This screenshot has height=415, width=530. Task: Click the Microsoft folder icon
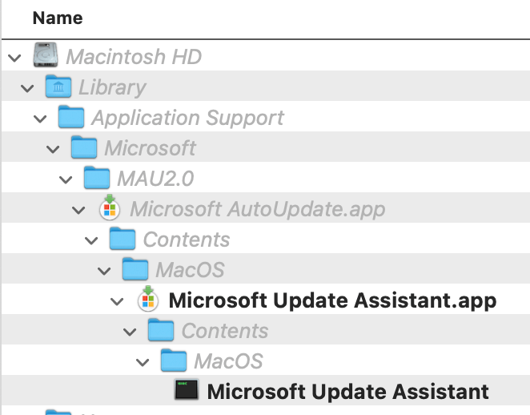84,148
